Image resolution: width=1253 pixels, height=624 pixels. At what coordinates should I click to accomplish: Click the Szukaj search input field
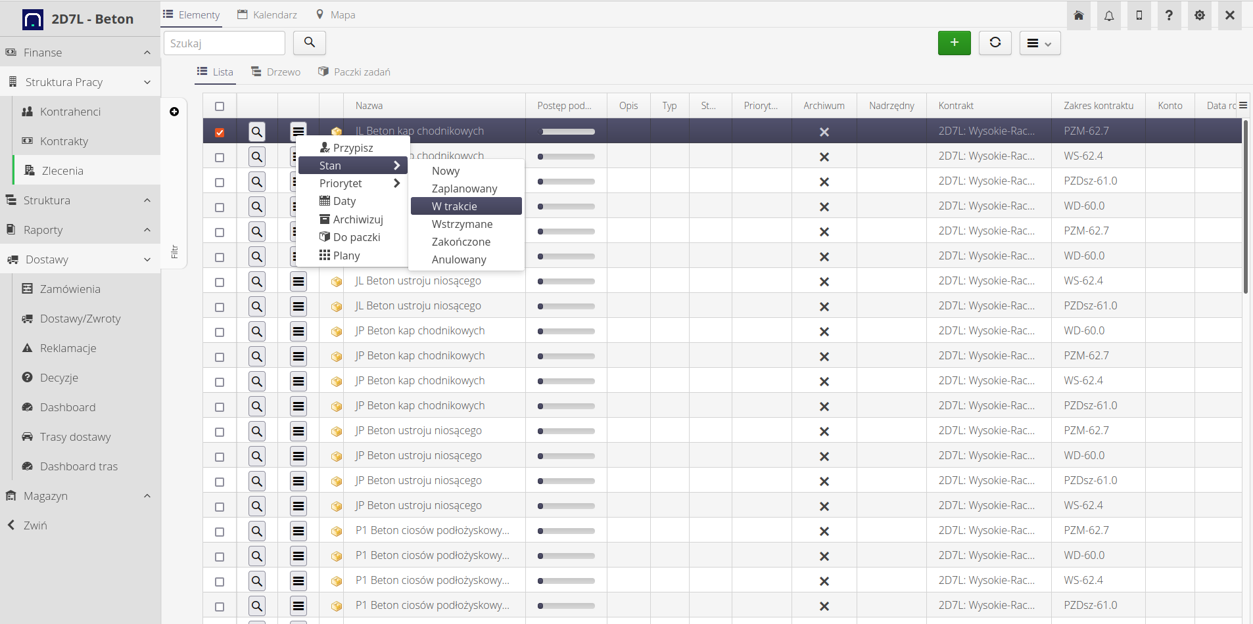click(224, 43)
